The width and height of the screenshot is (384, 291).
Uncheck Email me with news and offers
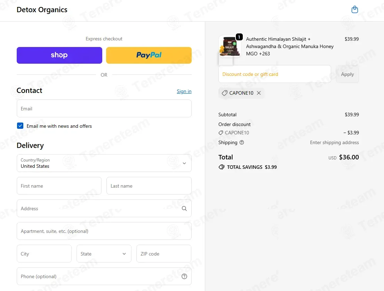click(x=20, y=126)
